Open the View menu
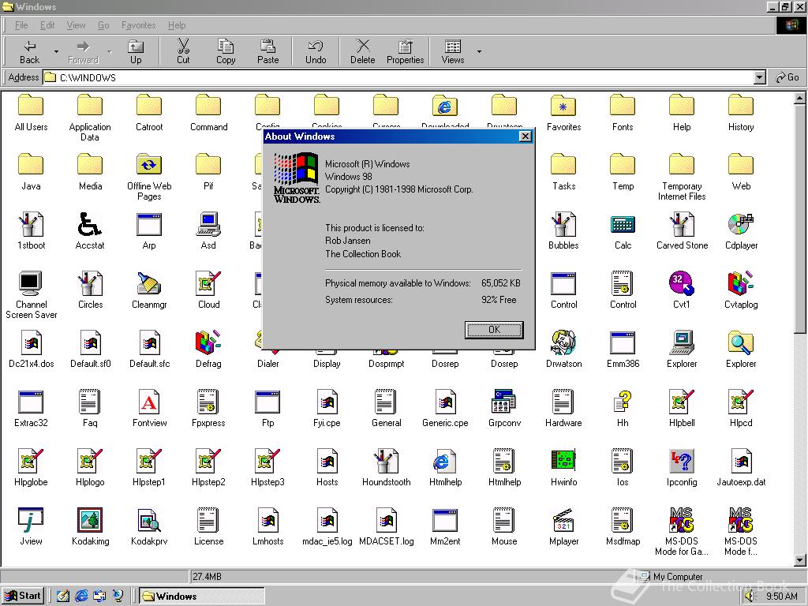The width and height of the screenshot is (808, 606). click(76, 25)
